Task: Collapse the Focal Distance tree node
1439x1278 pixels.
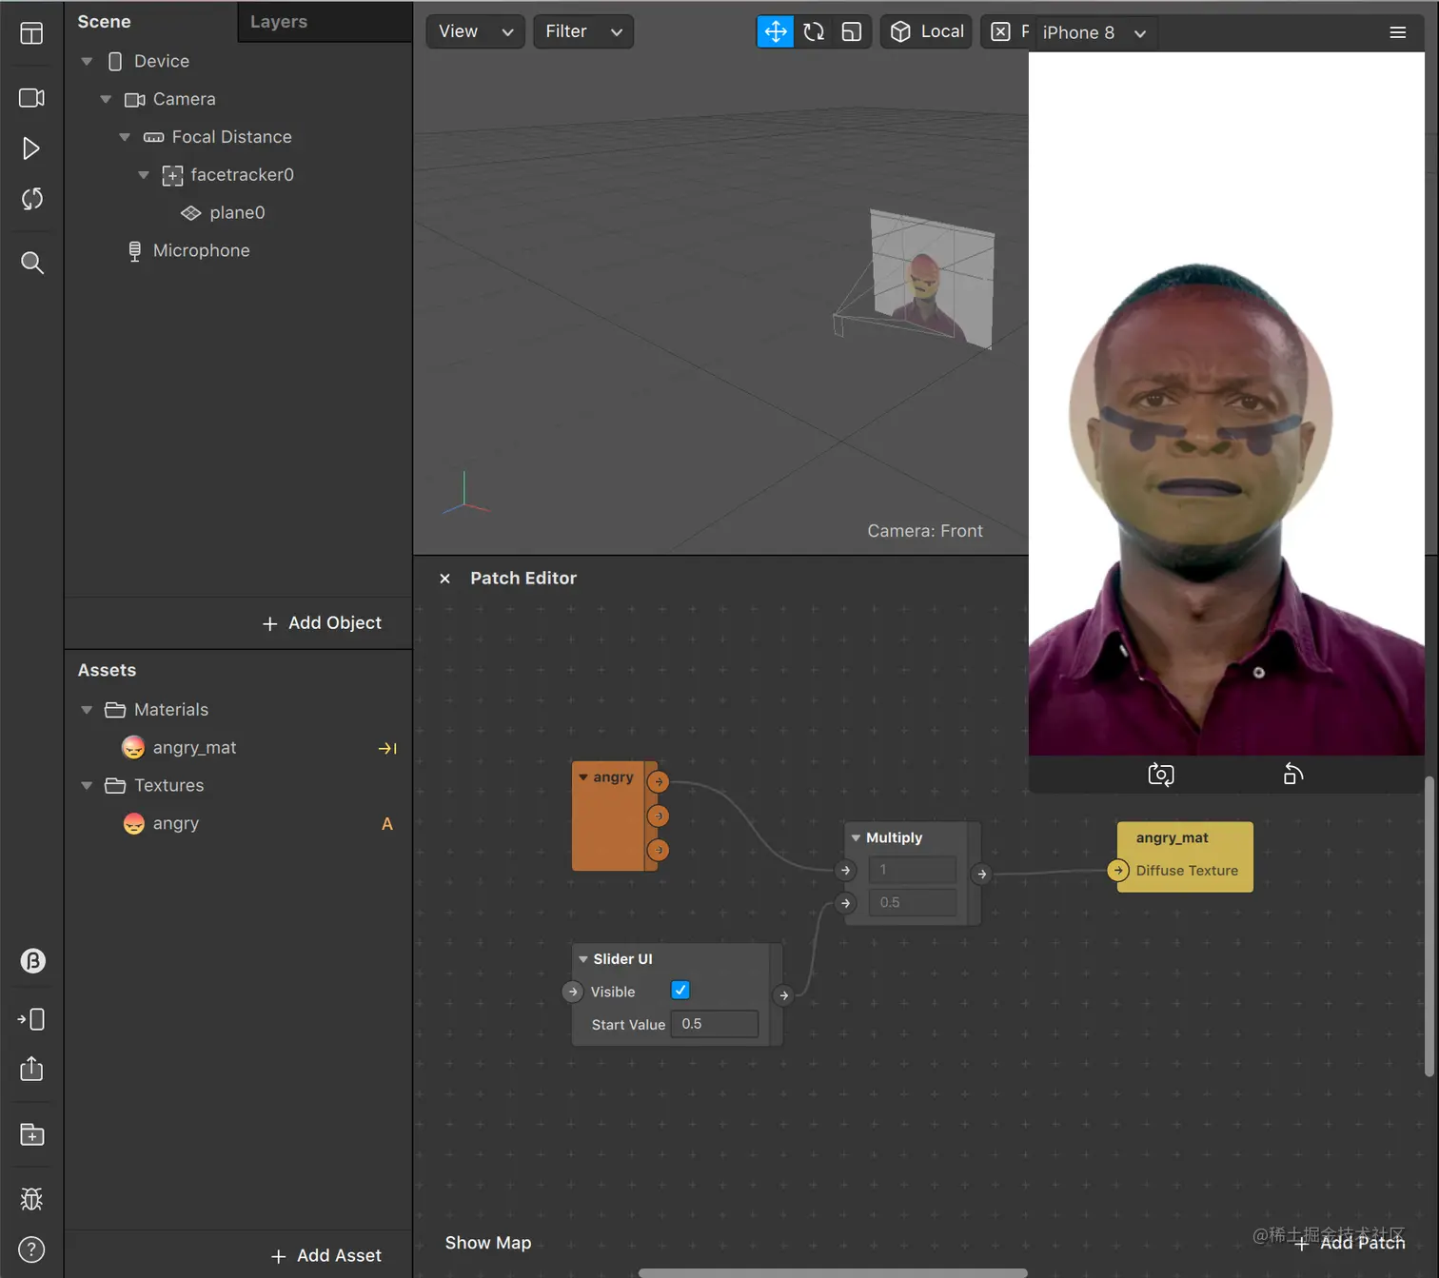Action: 125,137
